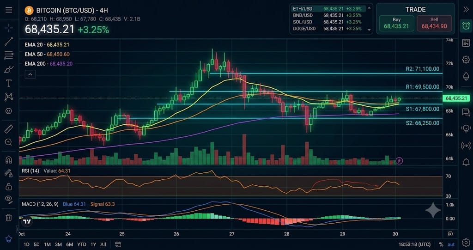Open the news panel icon
Viewport: 473px width, 250px height.
click(x=466, y=43)
